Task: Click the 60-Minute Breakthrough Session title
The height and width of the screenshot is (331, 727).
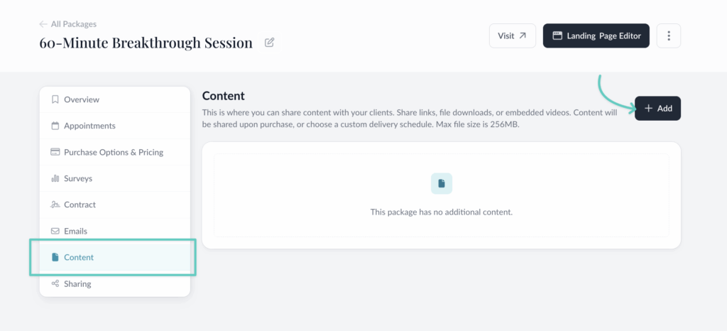Action: pyautogui.click(x=146, y=43)
